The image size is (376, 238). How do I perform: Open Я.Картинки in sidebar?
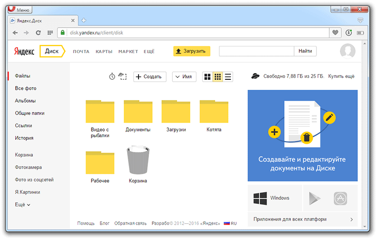(27, 192)
